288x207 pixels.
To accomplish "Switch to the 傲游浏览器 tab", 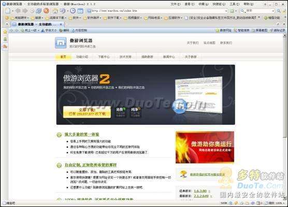I will (37, 24).
